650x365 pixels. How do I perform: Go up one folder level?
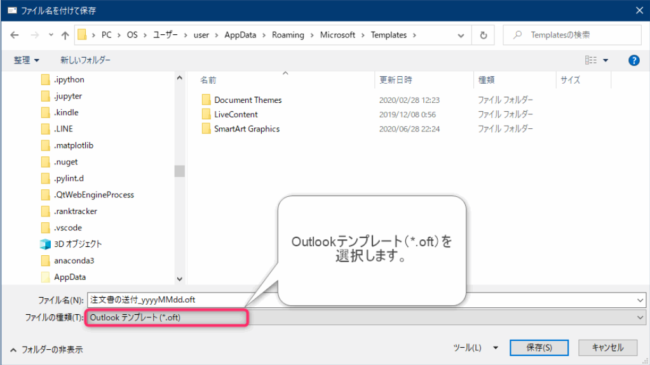pyautogui.click(x=65, y=35)
